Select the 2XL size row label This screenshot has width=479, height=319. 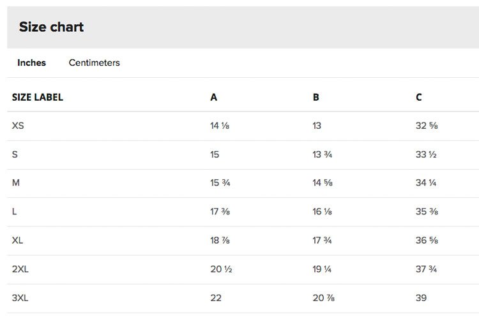coord(20,269)
